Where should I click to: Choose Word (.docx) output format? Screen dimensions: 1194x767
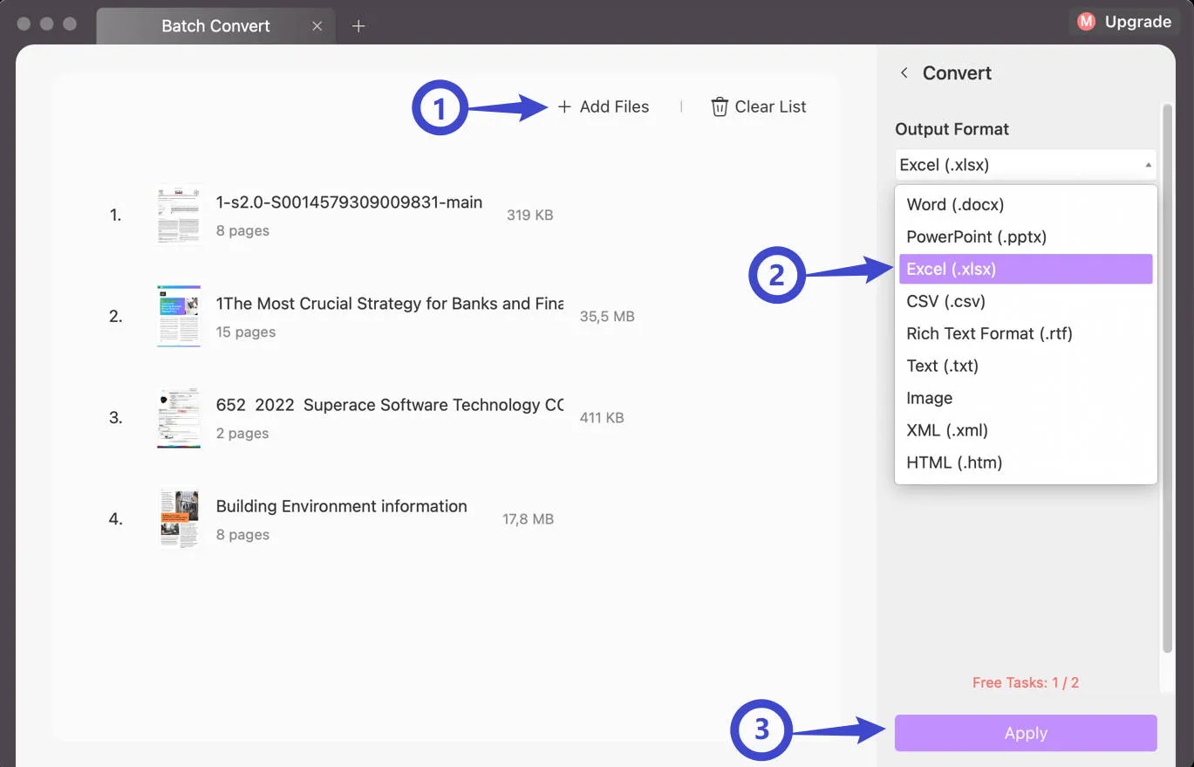pyautogui.click(x=1026, y=204)
